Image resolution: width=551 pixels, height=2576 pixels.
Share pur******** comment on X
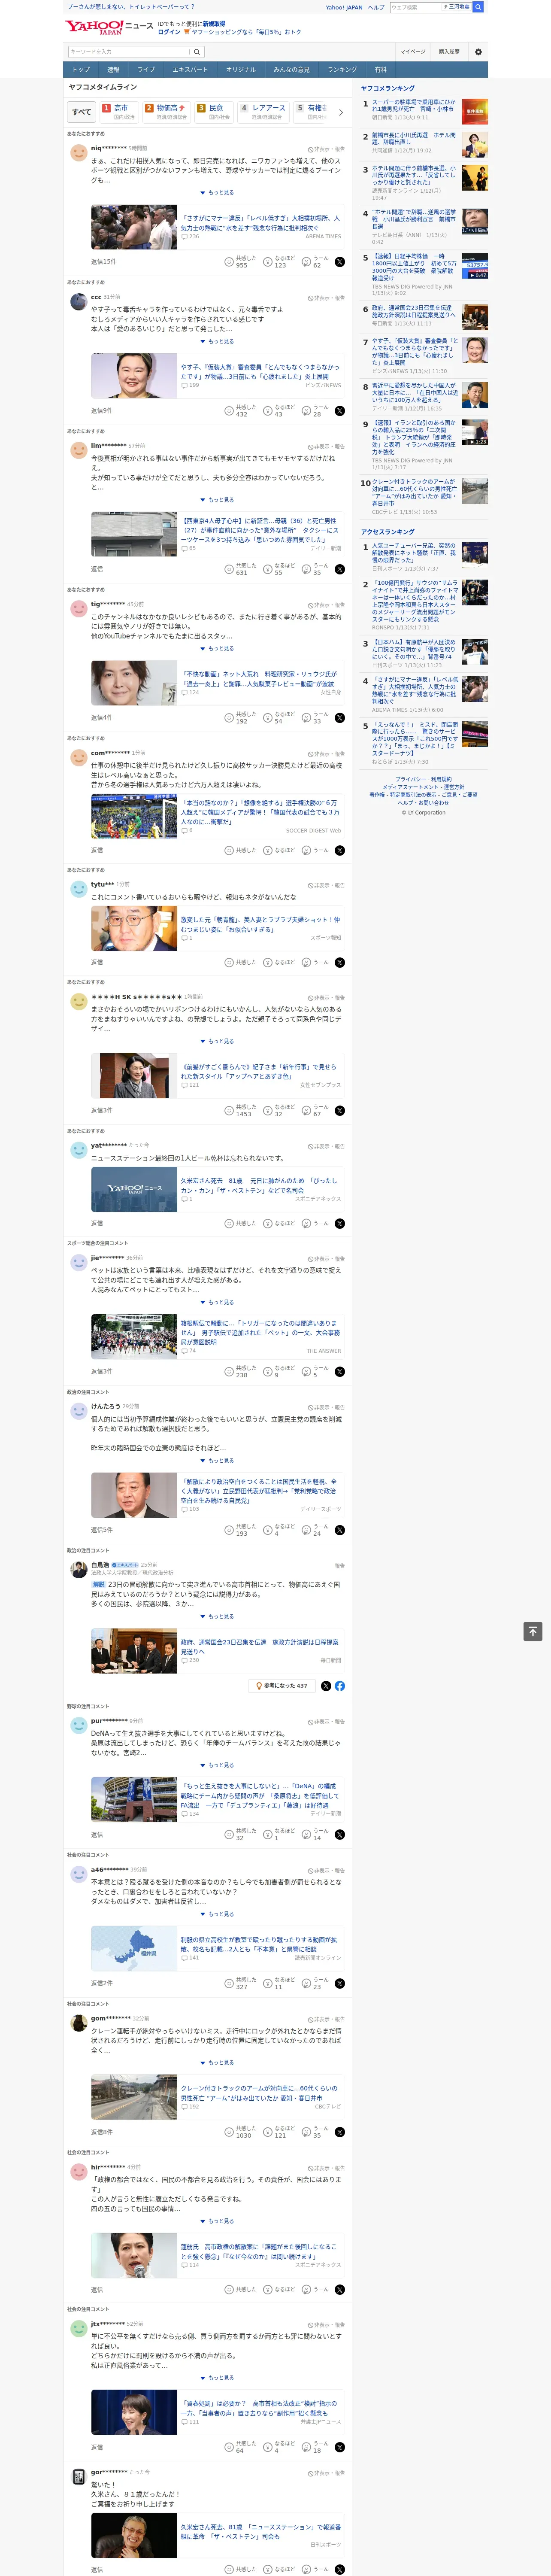click(340, 1834)
